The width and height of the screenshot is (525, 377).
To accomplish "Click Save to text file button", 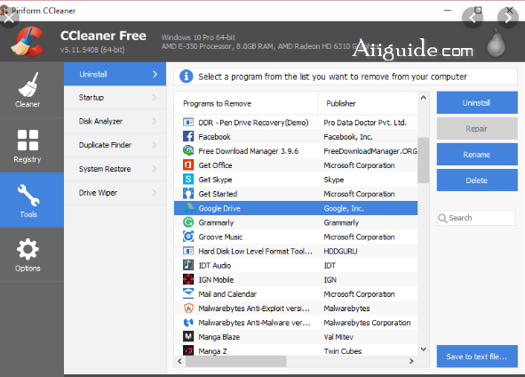I will tap(477, 357).
